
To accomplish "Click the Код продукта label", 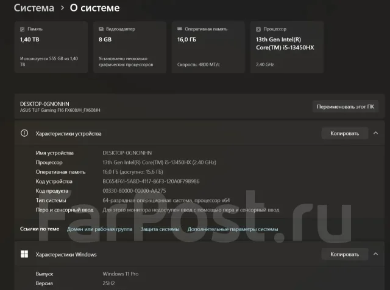I will 52,190.
